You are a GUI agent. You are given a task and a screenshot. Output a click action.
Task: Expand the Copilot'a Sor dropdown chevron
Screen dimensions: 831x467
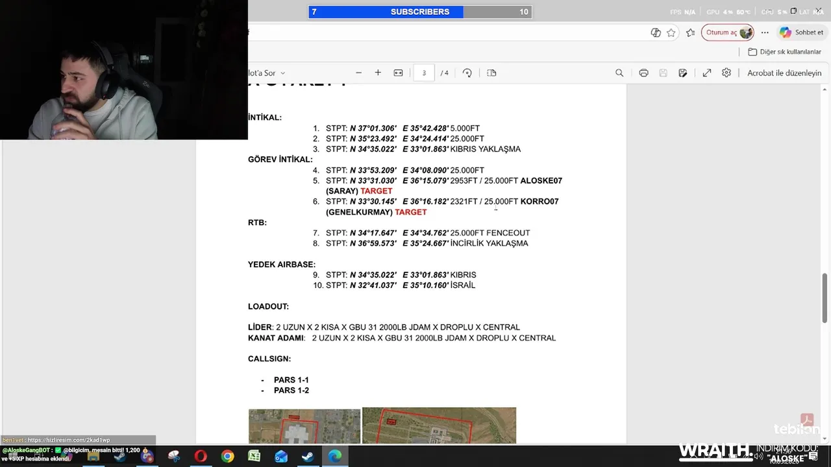coord(282,73)
